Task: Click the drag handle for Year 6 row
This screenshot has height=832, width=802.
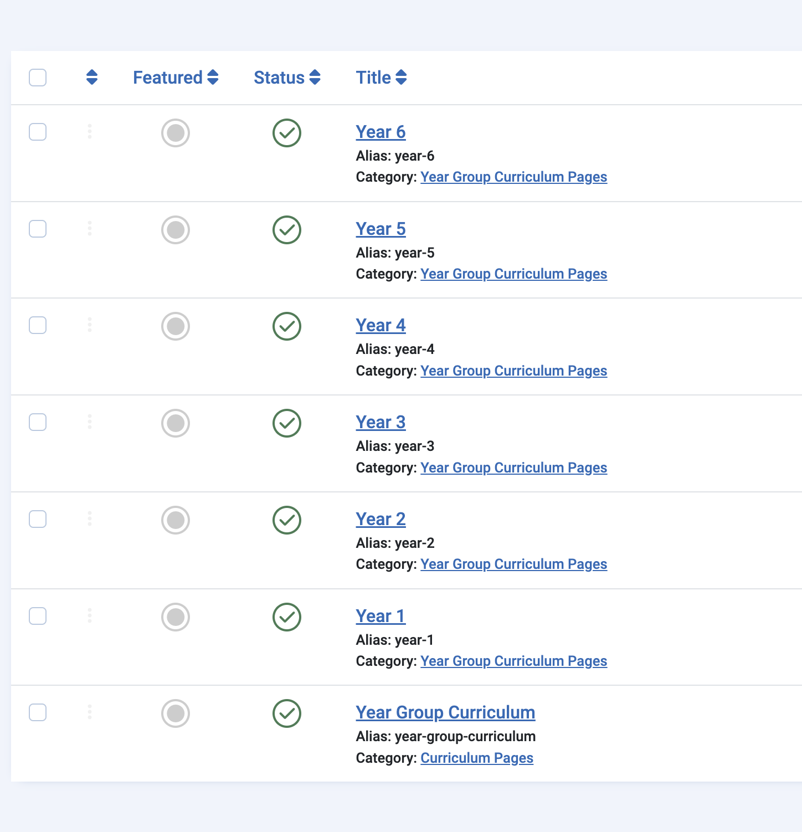Action: [x=90, y=132]
